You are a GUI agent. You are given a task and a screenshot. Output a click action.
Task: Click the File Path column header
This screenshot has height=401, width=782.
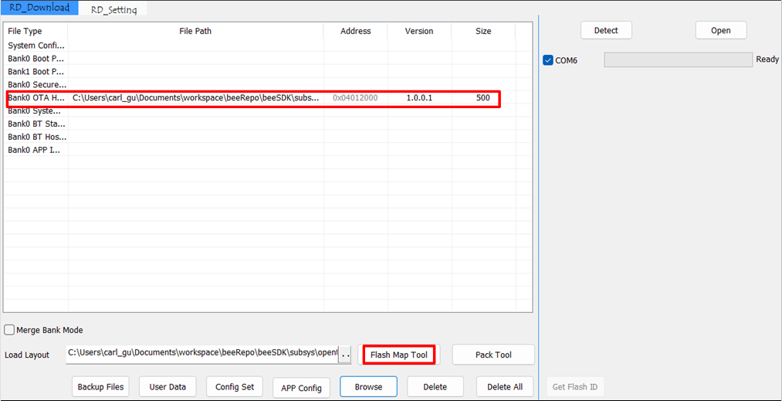[195, 31]
